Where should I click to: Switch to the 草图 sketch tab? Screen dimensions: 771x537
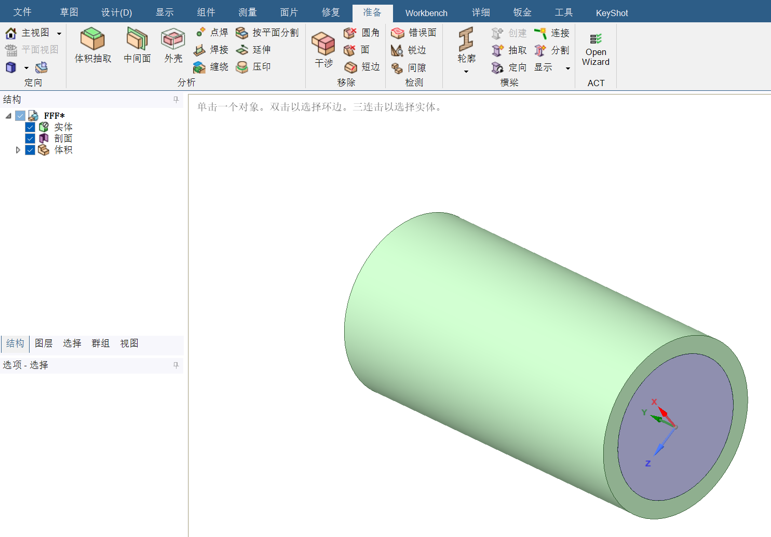[x=69, y=12]
